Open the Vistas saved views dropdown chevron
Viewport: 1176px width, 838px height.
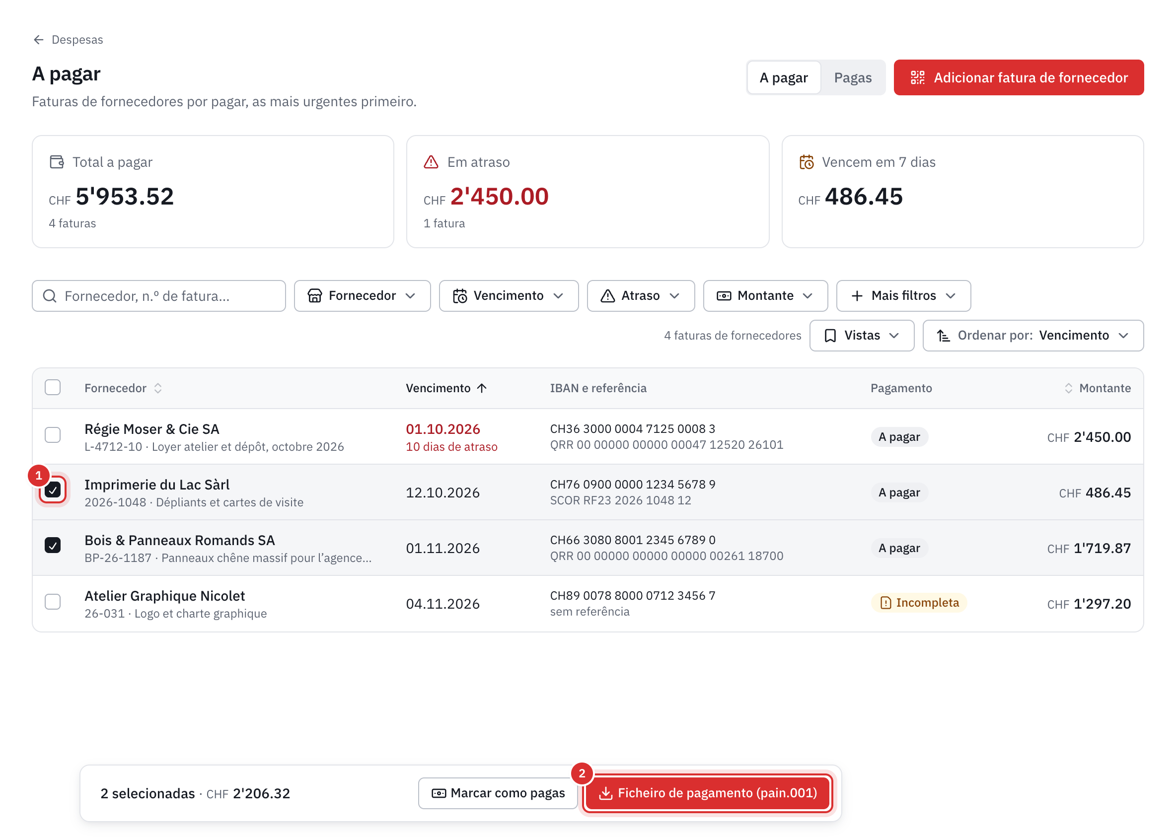point(894,336)
